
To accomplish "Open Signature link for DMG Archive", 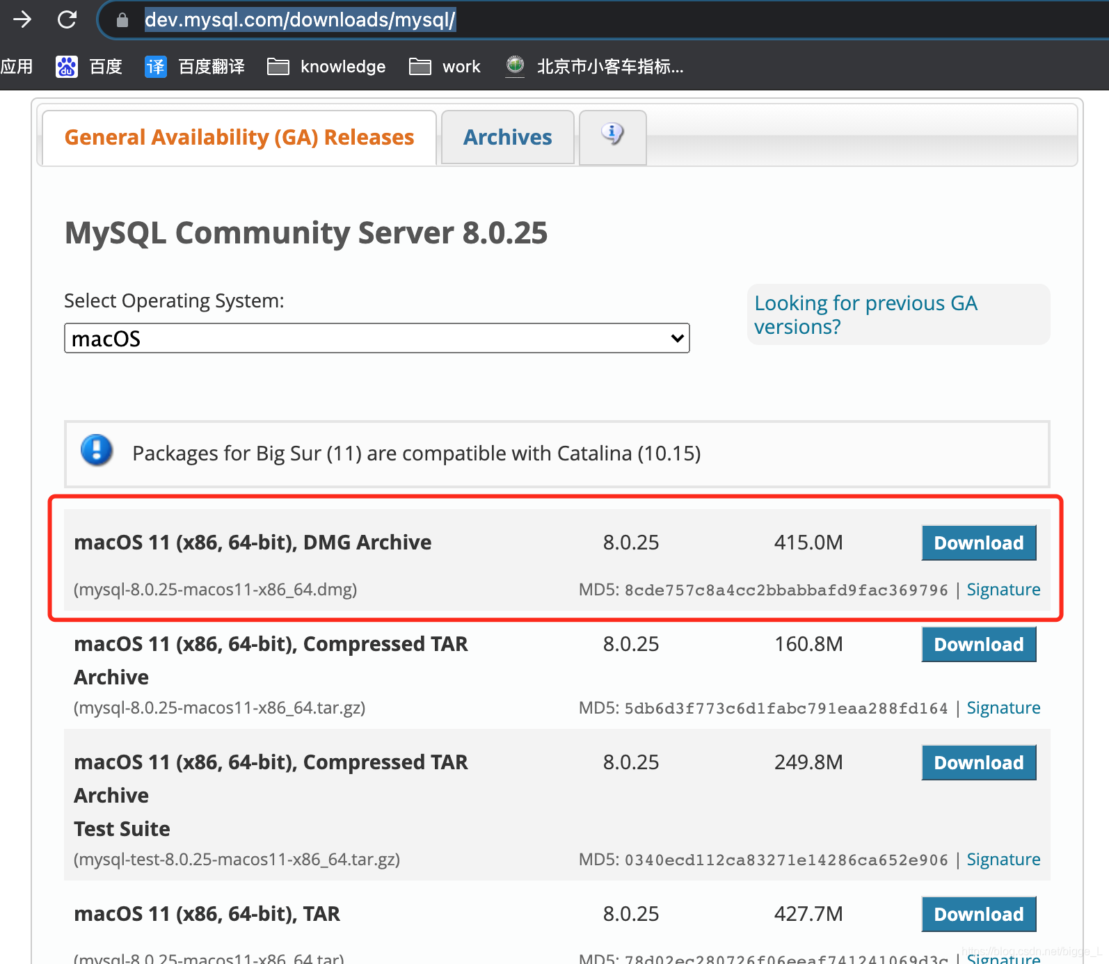I will 1003,590.
